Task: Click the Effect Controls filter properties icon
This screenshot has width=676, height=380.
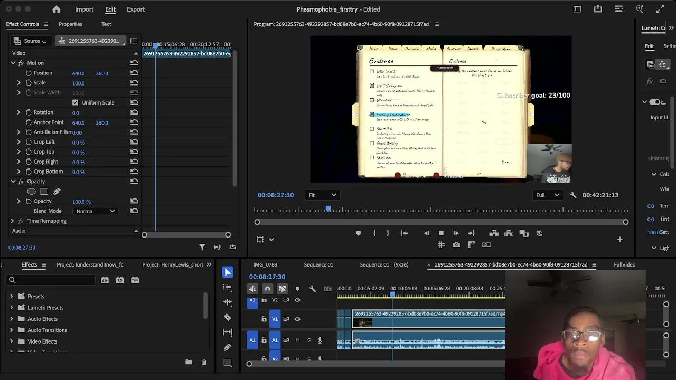Action: (202, 247)
